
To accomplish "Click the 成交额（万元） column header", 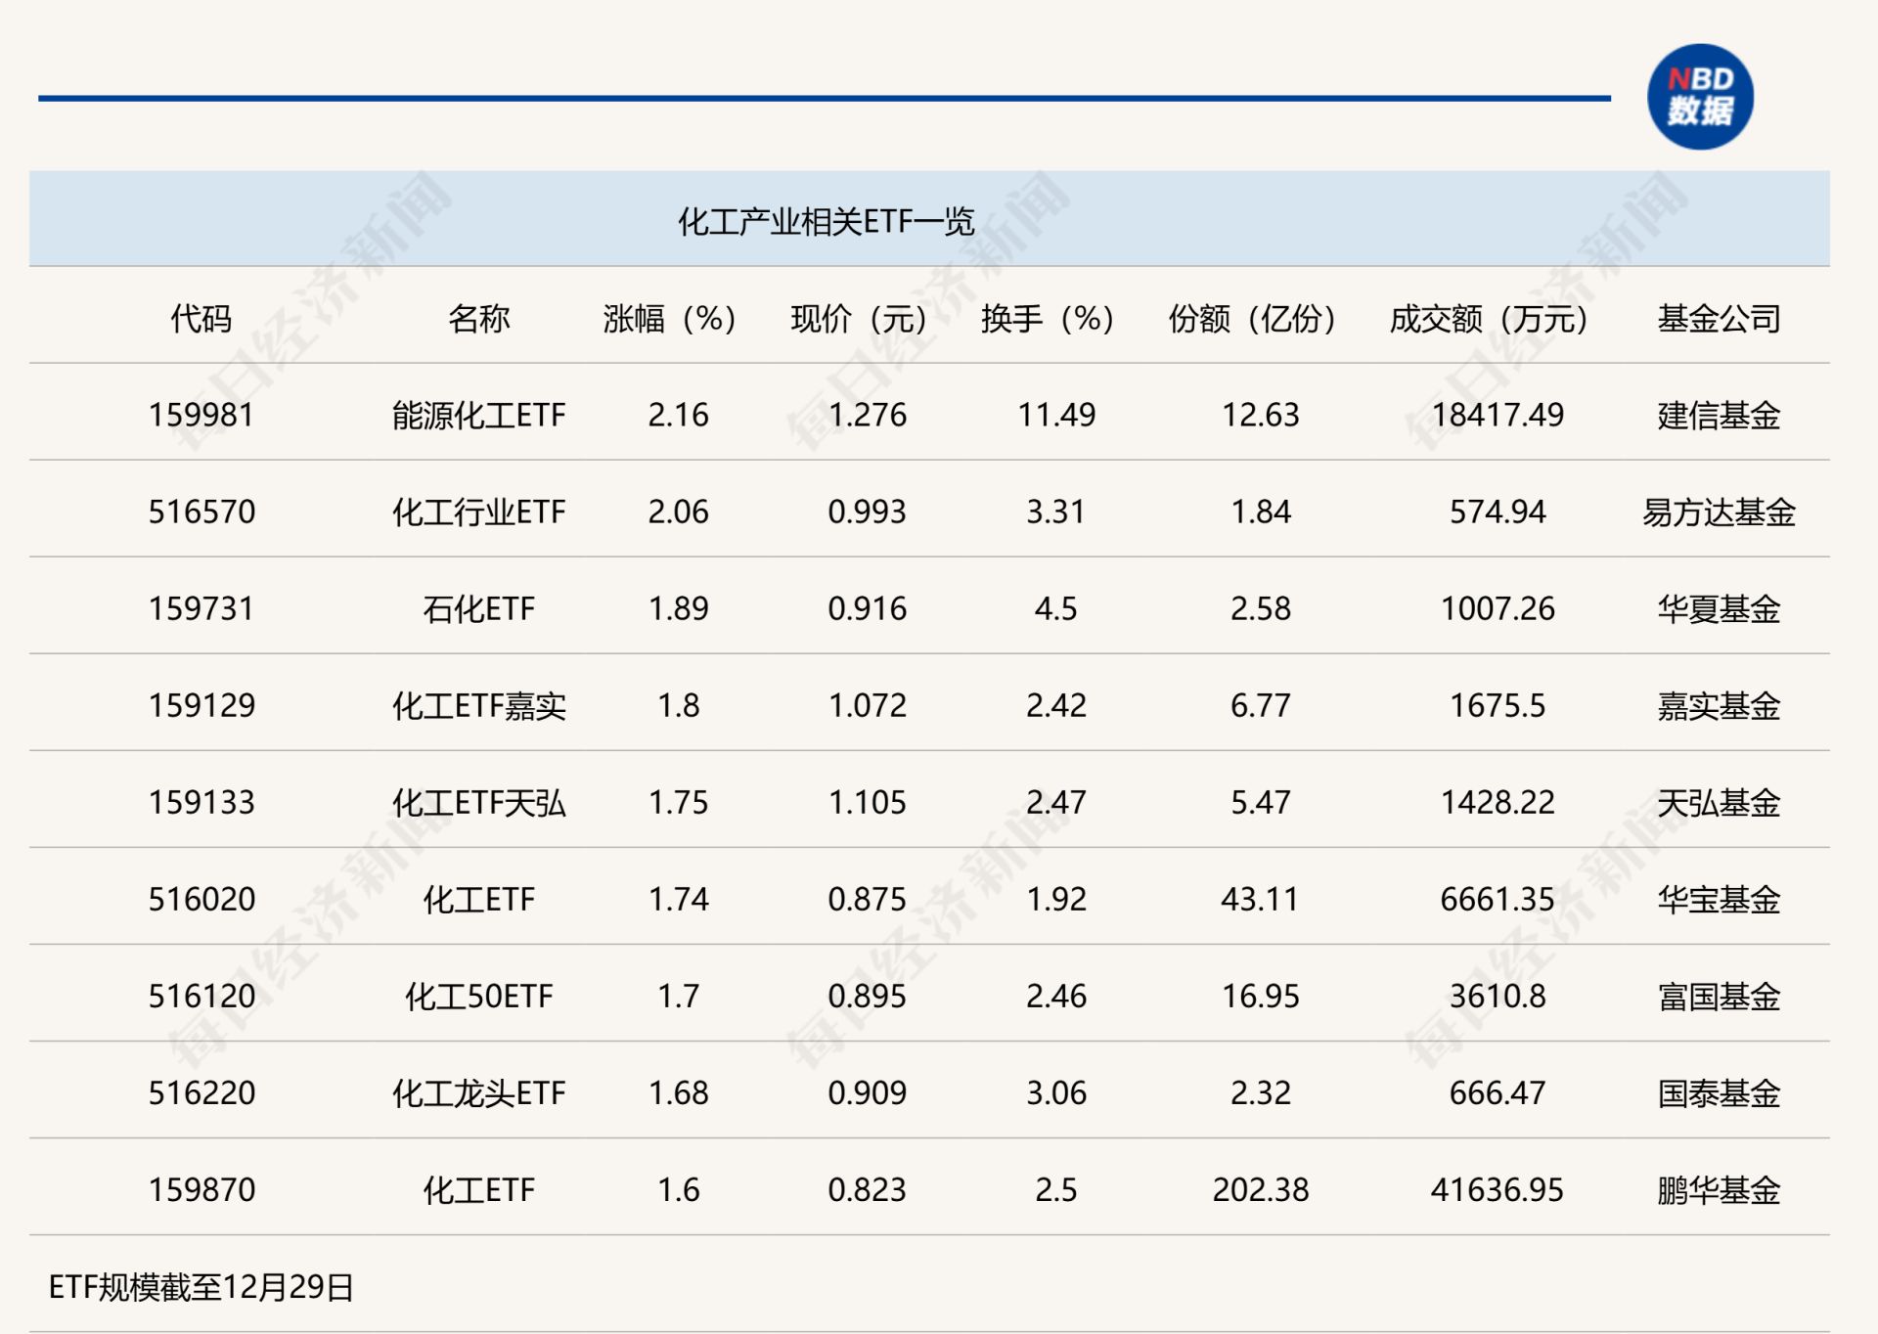I will [x=1488, y=319].
